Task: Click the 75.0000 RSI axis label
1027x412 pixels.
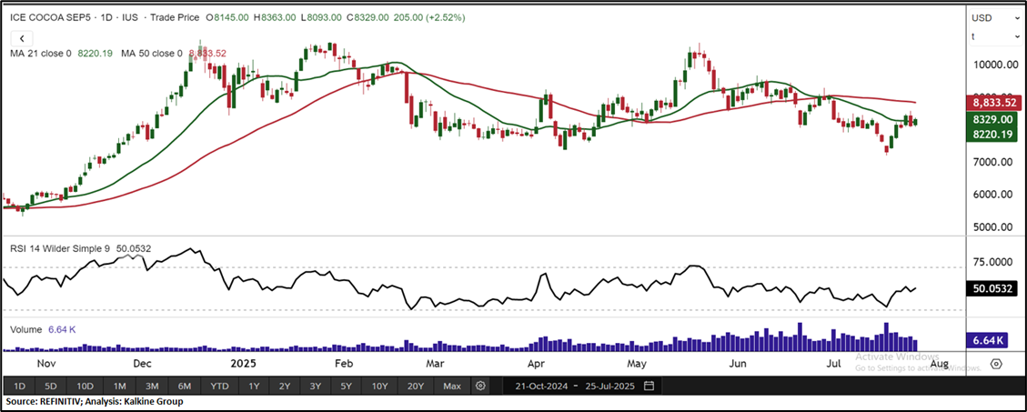Action: [x=994, y=261]
